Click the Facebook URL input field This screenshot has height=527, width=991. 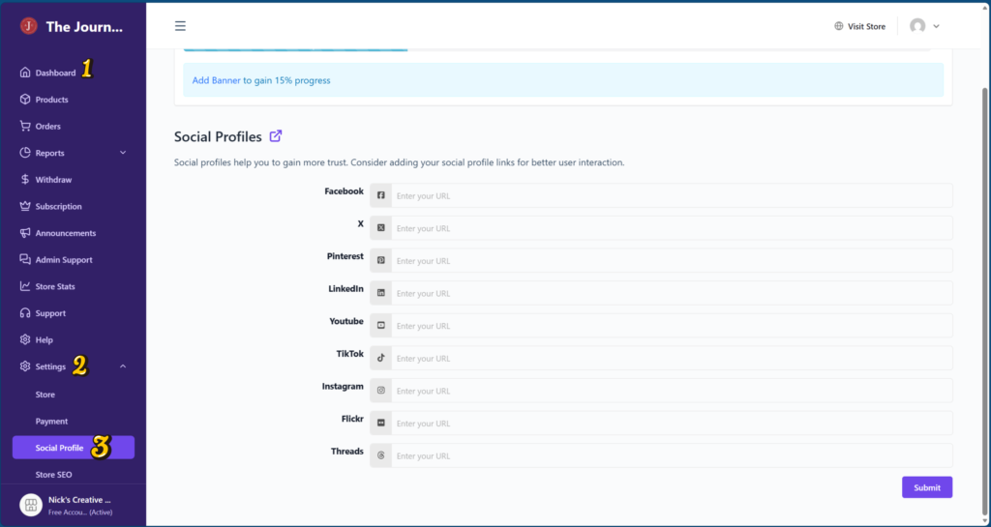pos(672,195)
